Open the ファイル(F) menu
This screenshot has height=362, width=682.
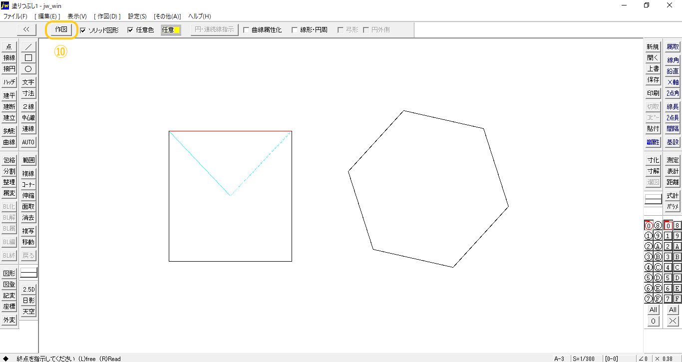click(x=15, y=16)
